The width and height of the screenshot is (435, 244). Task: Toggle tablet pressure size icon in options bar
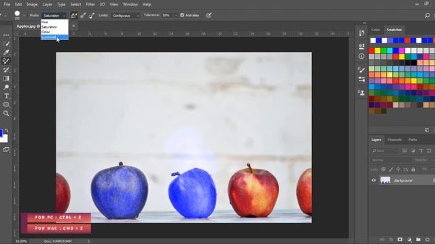pos(209,16)
